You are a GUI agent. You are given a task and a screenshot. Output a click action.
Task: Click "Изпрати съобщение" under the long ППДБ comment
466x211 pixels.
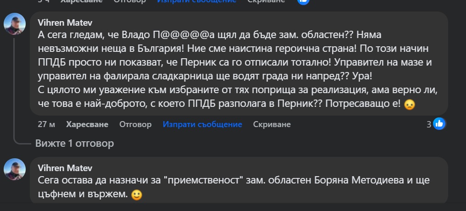[202, 124]
